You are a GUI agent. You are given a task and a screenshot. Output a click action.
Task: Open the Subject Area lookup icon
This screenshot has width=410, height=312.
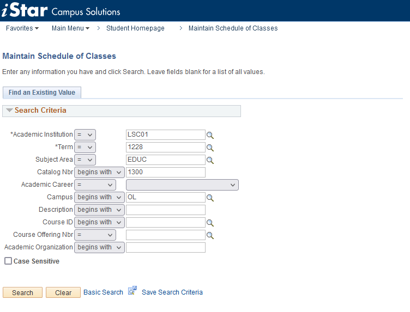pyautogui.click(x=210, y=160)
